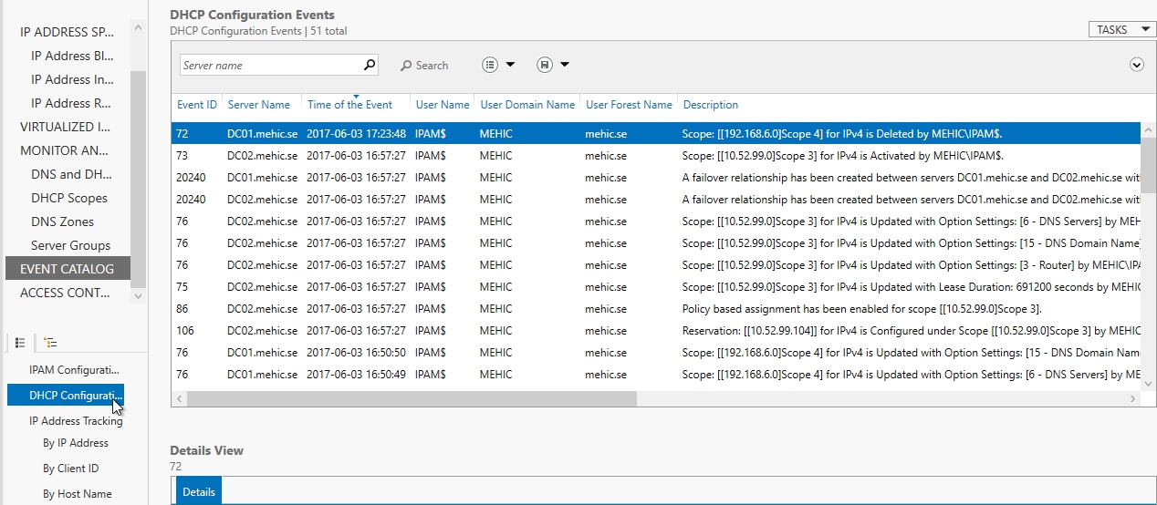
Task: Click the left arrow of horizontal scrollbar
Action: click(180, 398)
